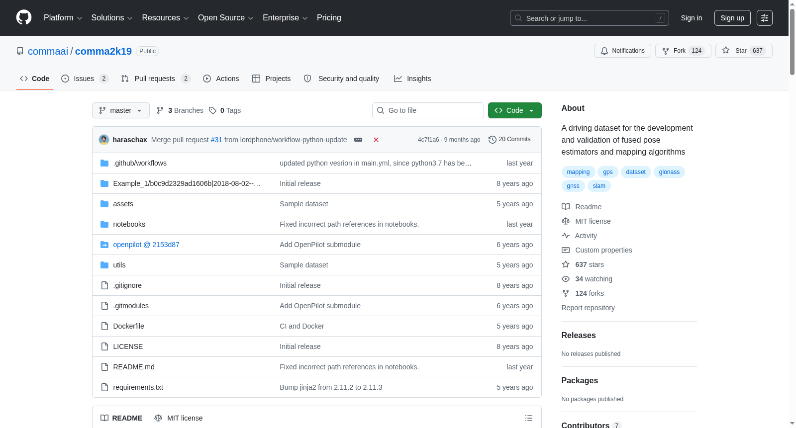The image size is (796, 428).
Task: Click the folder icon for .github/workflows
Action: click(x=104, y=163)
